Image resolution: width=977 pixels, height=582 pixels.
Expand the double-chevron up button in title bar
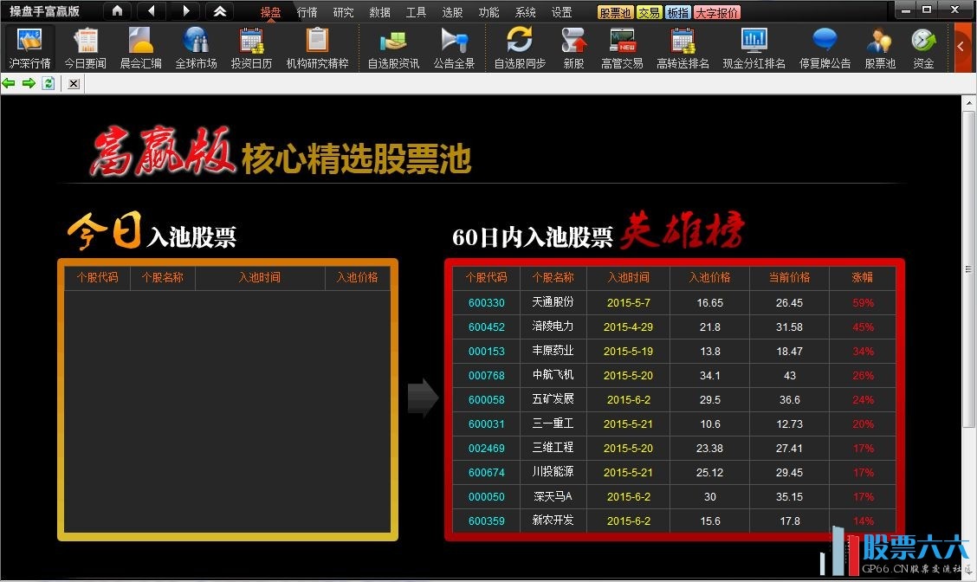[219, 11]
